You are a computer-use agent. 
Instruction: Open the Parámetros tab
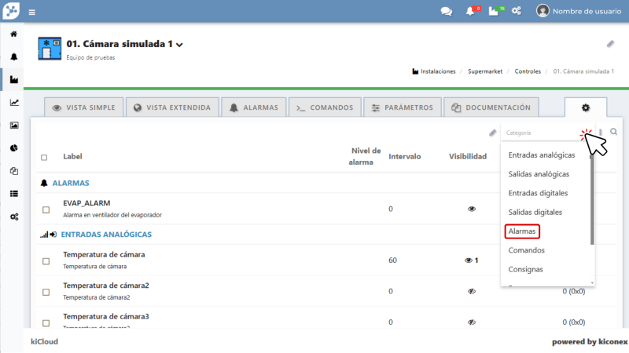click(403, 107)
